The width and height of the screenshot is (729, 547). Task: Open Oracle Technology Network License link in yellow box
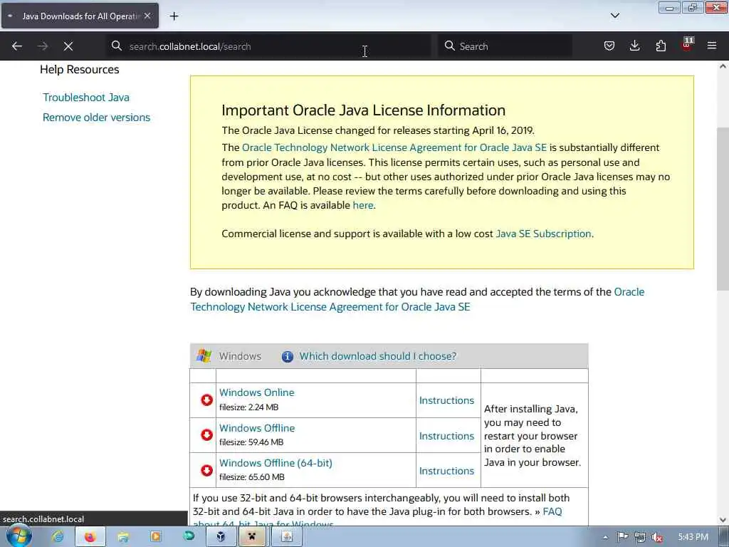click(x=394, y=147)
